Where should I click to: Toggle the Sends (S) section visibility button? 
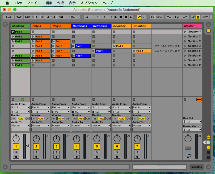tap(205, 142)
